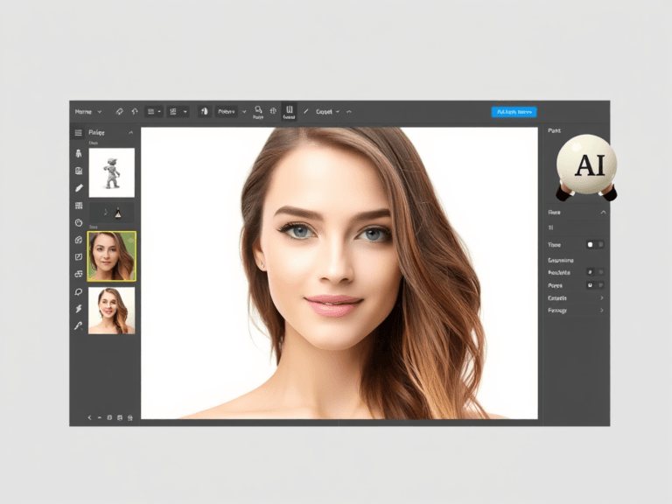Click the trash icon at the panel bottom
Screen dimensions: 672x504
pyautogui.click(x=129, y=417)
